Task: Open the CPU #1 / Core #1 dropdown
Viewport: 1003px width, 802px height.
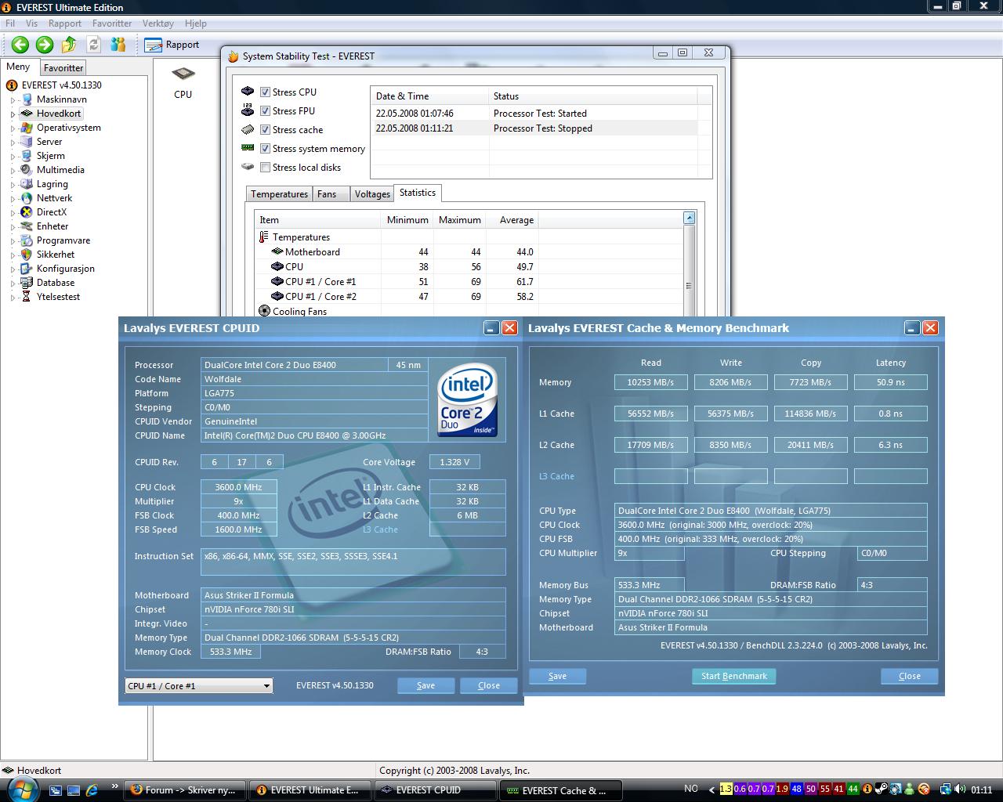Action: 198,685
